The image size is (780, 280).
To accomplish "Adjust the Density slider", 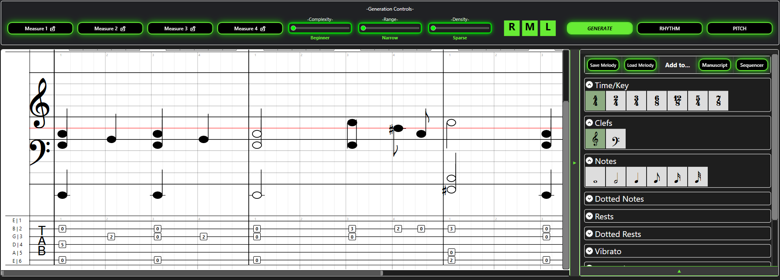I will coord(460,28).
